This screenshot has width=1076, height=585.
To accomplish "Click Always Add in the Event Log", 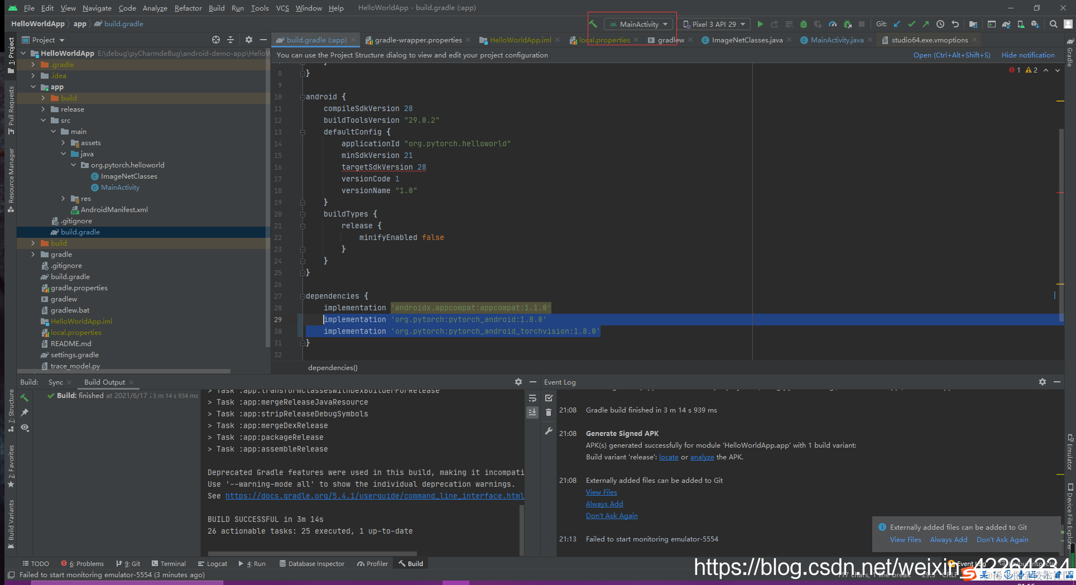I will click(604, 504).
